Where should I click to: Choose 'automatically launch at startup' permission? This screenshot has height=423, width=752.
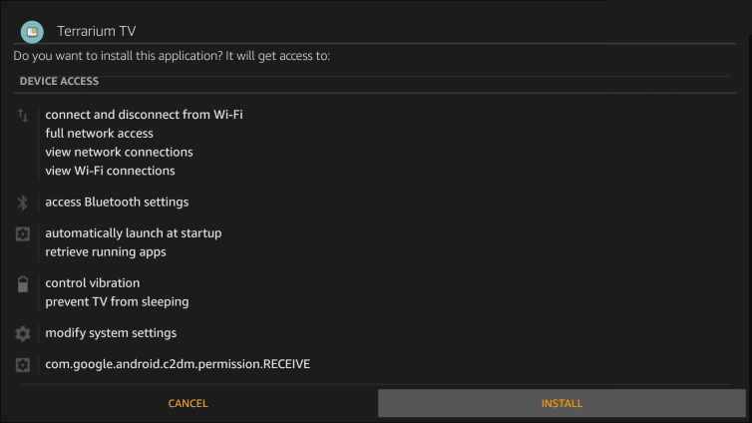point(133,233)
